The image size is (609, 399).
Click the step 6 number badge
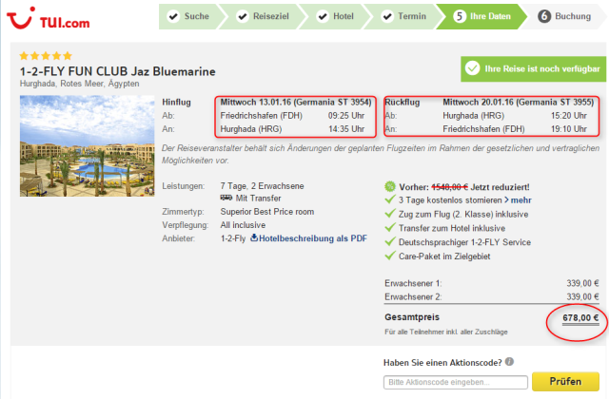544,16
